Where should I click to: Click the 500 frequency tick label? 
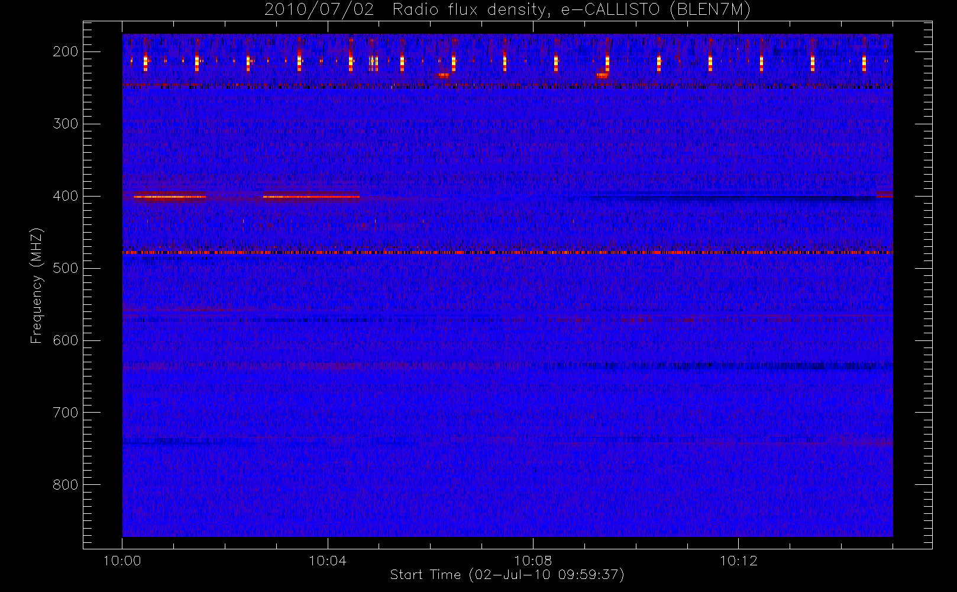click(x=66, y=268)
